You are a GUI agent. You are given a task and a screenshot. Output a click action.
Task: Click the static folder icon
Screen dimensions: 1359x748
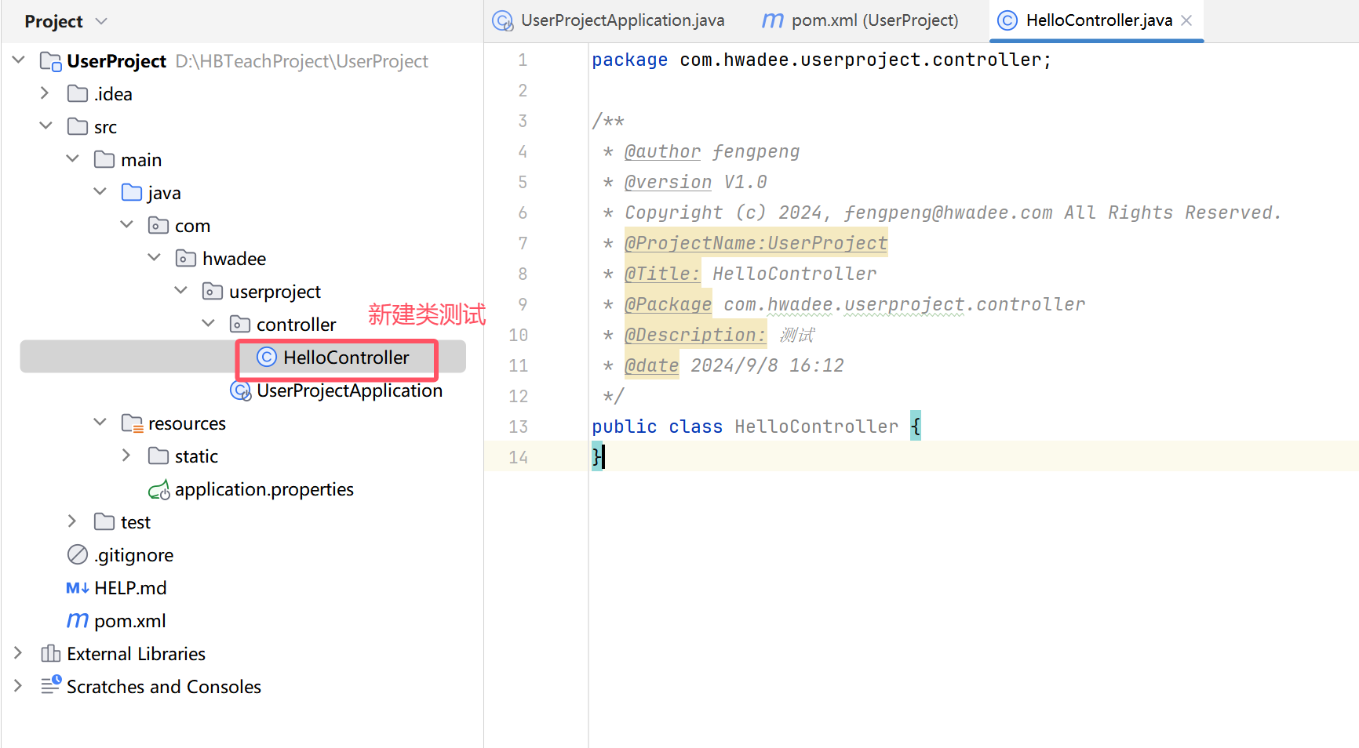(x=158, y=456)
